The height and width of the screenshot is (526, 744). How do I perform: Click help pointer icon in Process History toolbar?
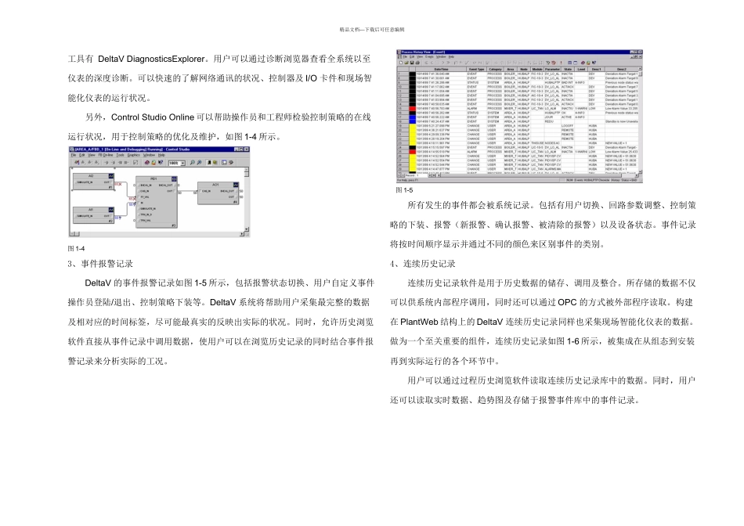click(594, 63)
